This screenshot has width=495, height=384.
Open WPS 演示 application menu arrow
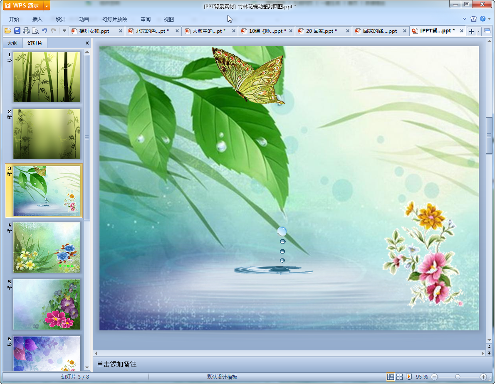pos(47,6)
